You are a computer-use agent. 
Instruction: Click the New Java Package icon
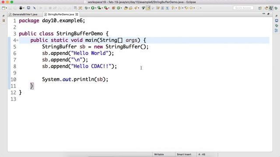(x=113, y=8)
